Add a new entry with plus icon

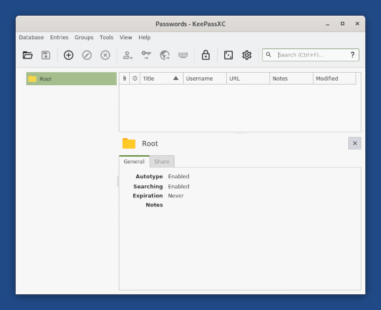tap(68, 55)
